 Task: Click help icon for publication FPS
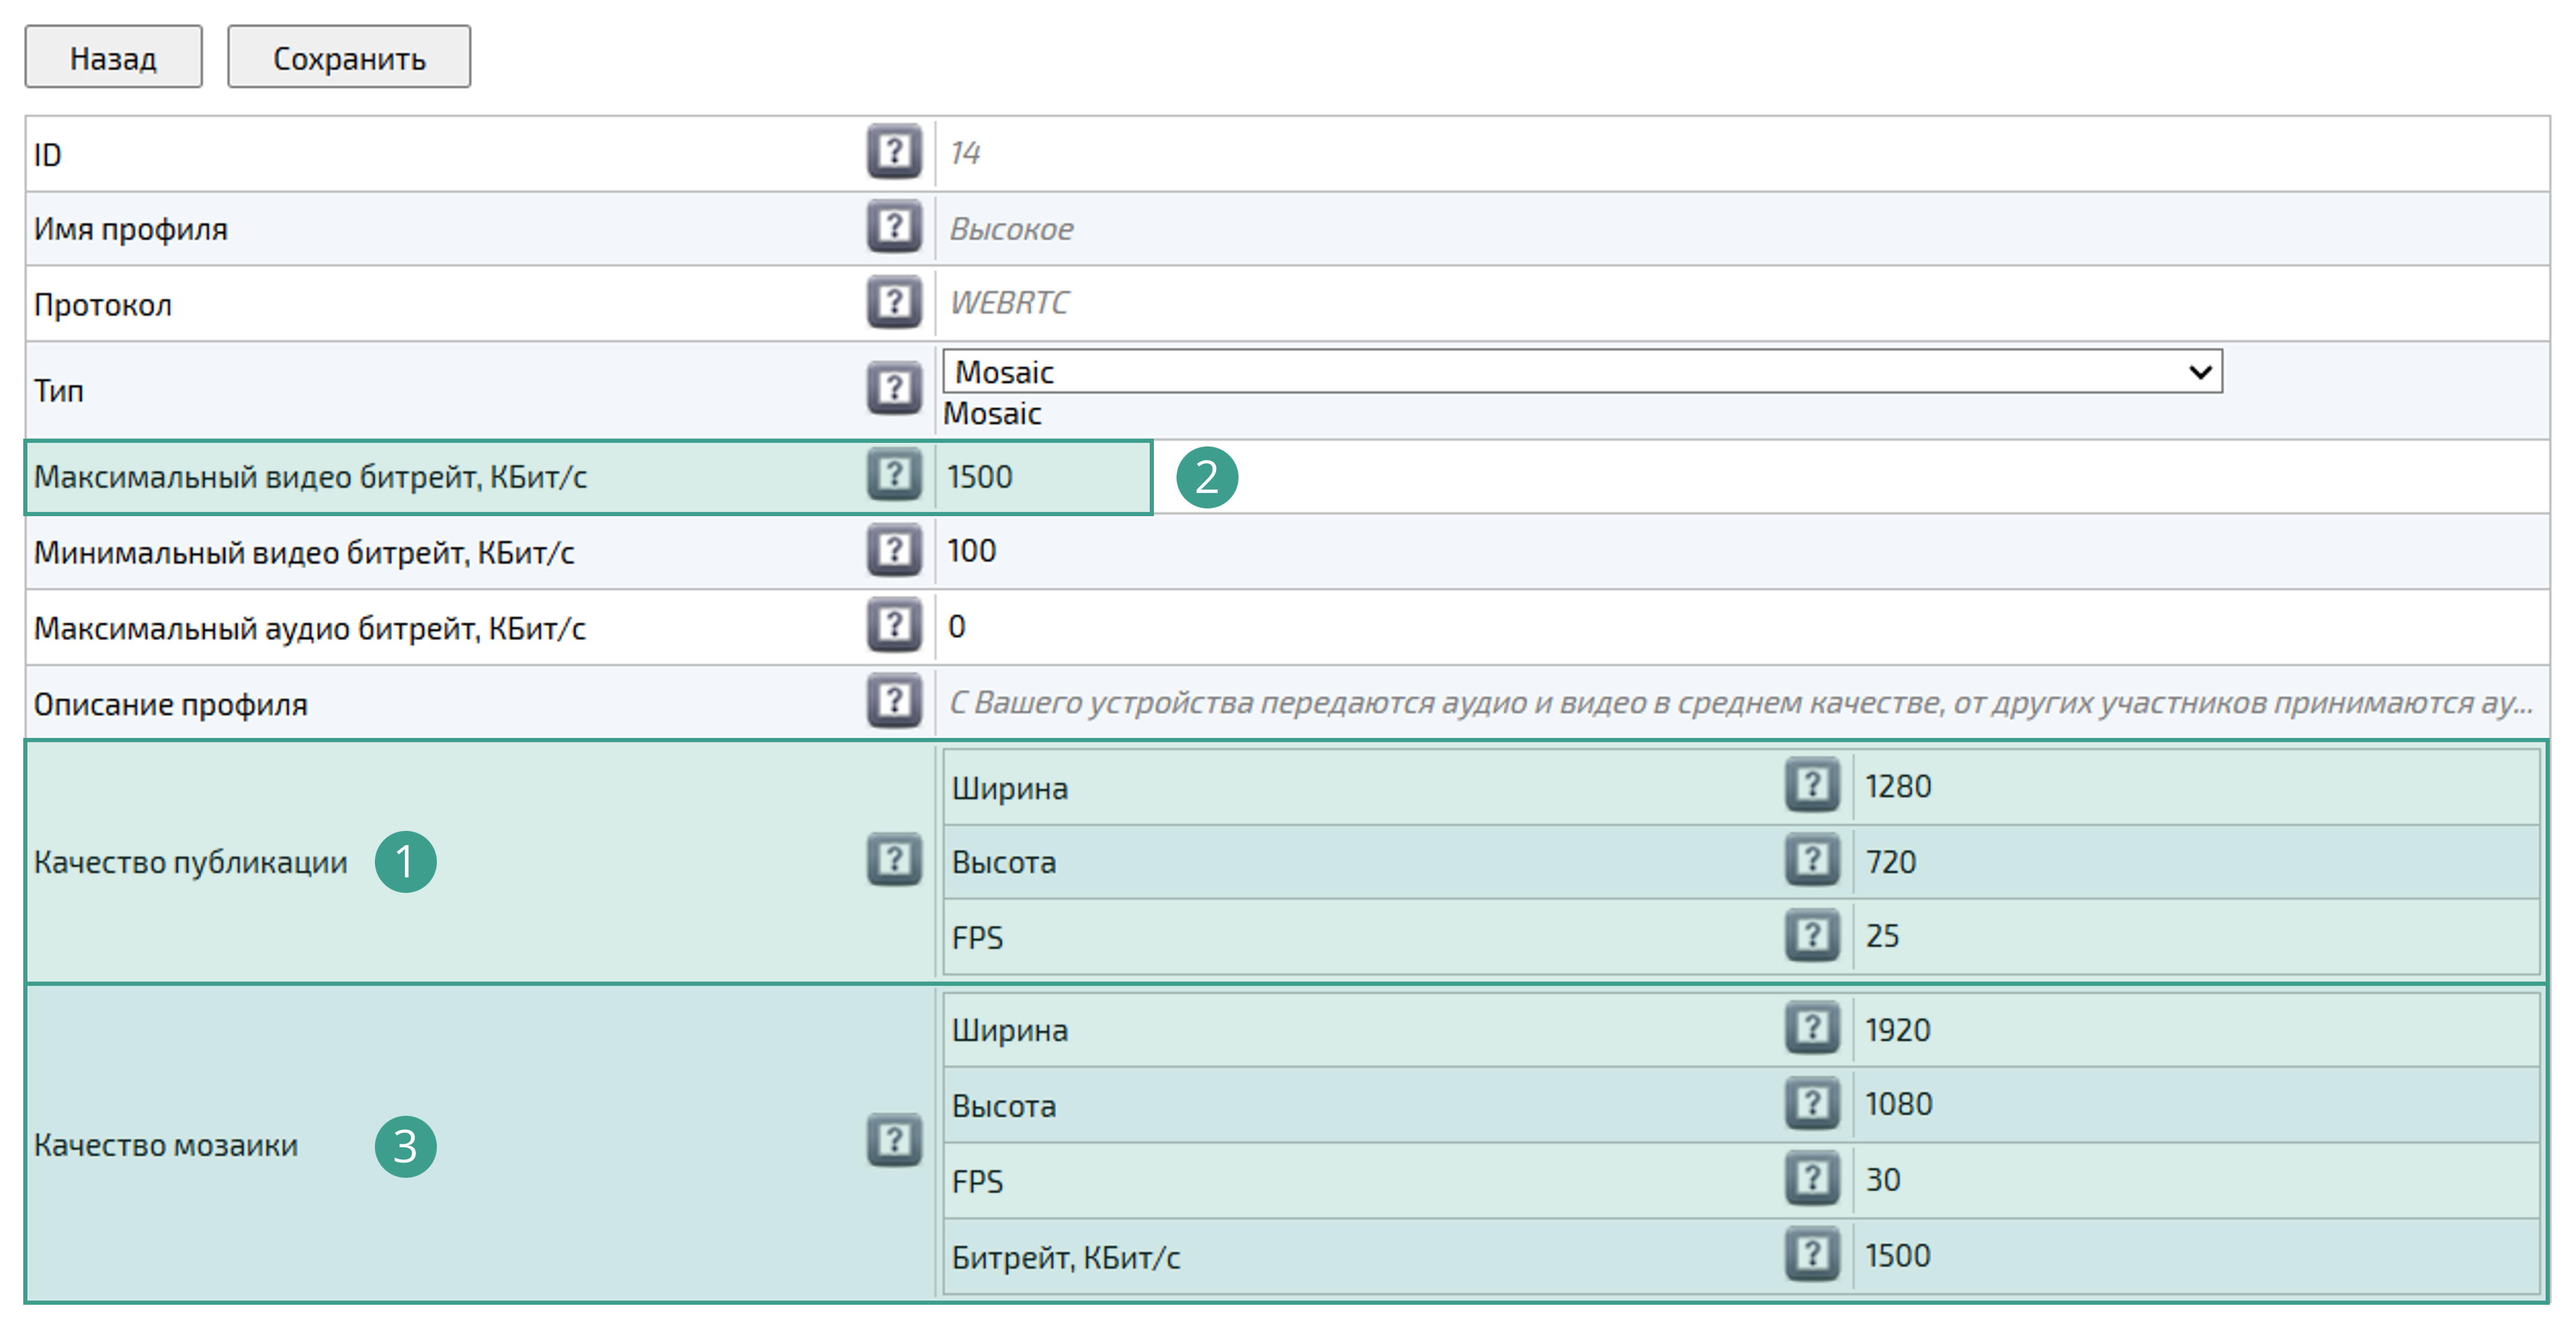pos(1811,935)
